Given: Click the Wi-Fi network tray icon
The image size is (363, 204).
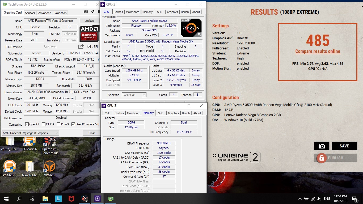Looking at the screenshot, I should 313,199.
